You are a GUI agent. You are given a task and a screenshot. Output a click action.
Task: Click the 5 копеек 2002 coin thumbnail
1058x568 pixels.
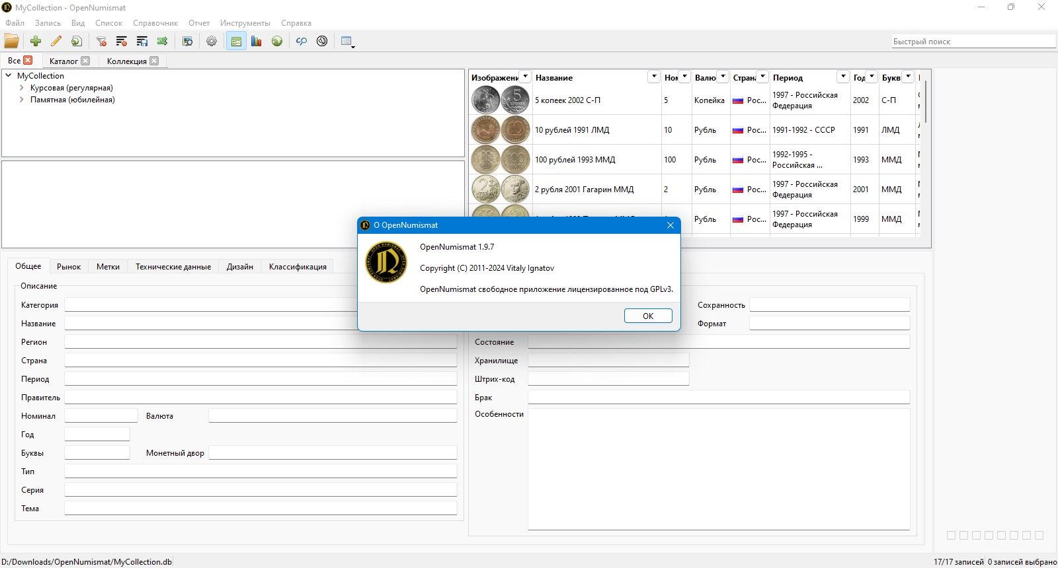(501, 100)
